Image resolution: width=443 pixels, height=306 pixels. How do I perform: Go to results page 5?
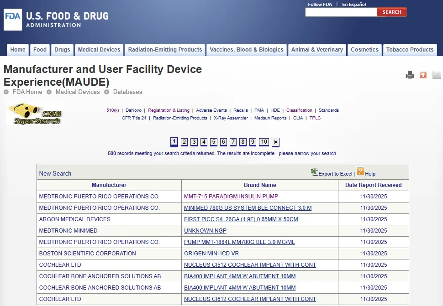(x=214, y=142)
